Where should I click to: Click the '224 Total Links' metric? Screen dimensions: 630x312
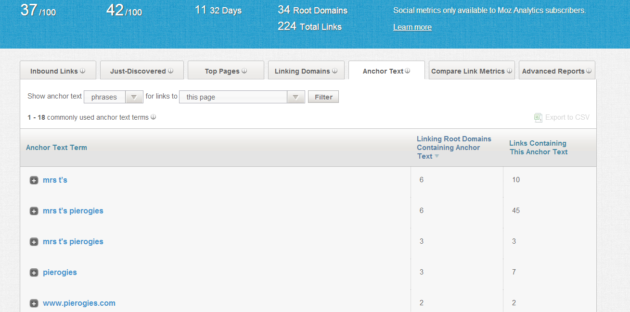309,26
